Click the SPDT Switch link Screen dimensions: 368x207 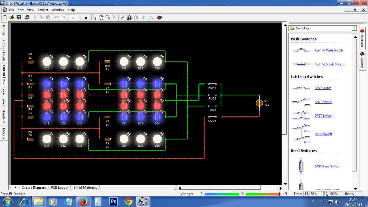(x=323, y=102)
